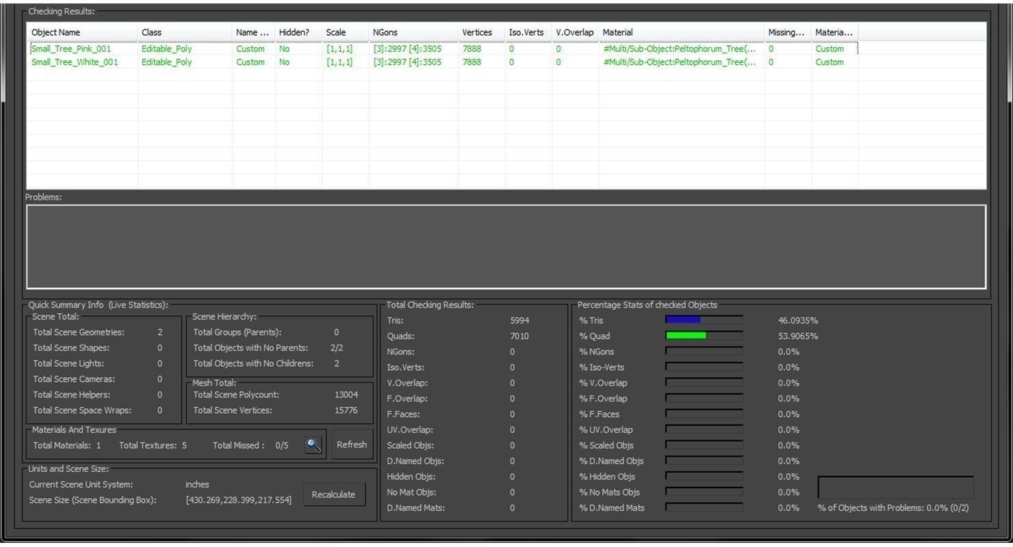
Task: Click the magnifier icon beside Total Missed
Action: (313, 445)
